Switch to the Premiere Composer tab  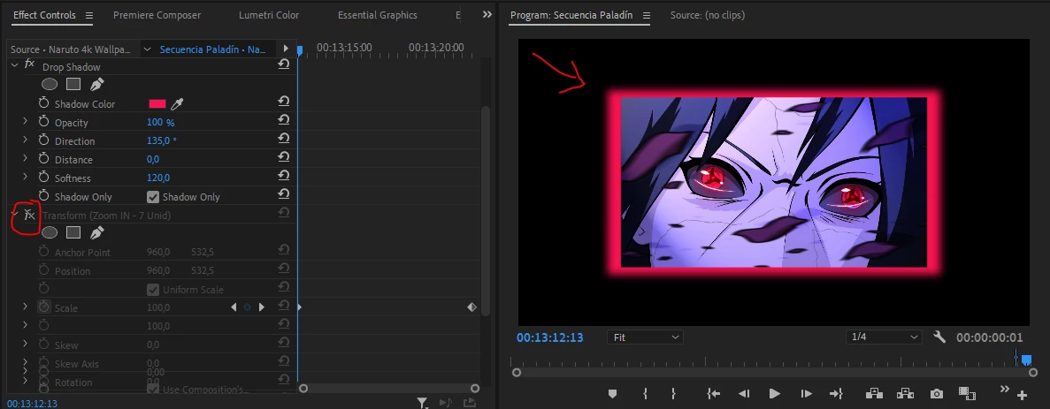(x=157, y=15)
